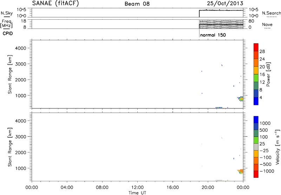The height and width of the screenshot is (195, 281).
Task: Click the 18 left-axis label on the frequency panel
Action: [x=24, y=21]
